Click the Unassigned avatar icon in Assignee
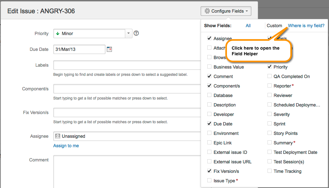Image resolution: width=329 pixels, height=188 pixels. tap(58, 136)
